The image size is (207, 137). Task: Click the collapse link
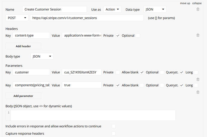[x=197, y=3]
